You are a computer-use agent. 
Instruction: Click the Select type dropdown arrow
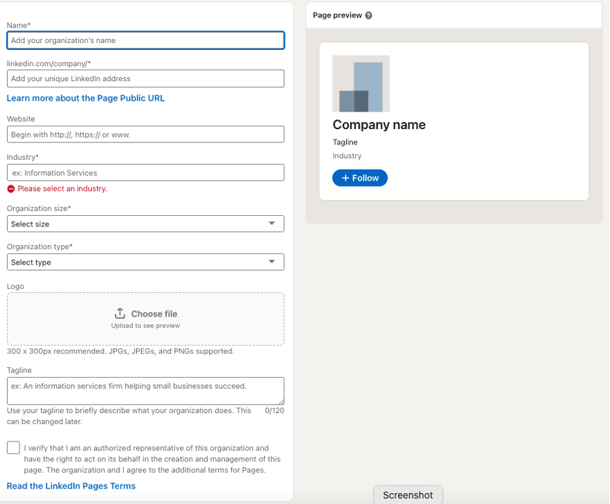click(x=272, y=262)
